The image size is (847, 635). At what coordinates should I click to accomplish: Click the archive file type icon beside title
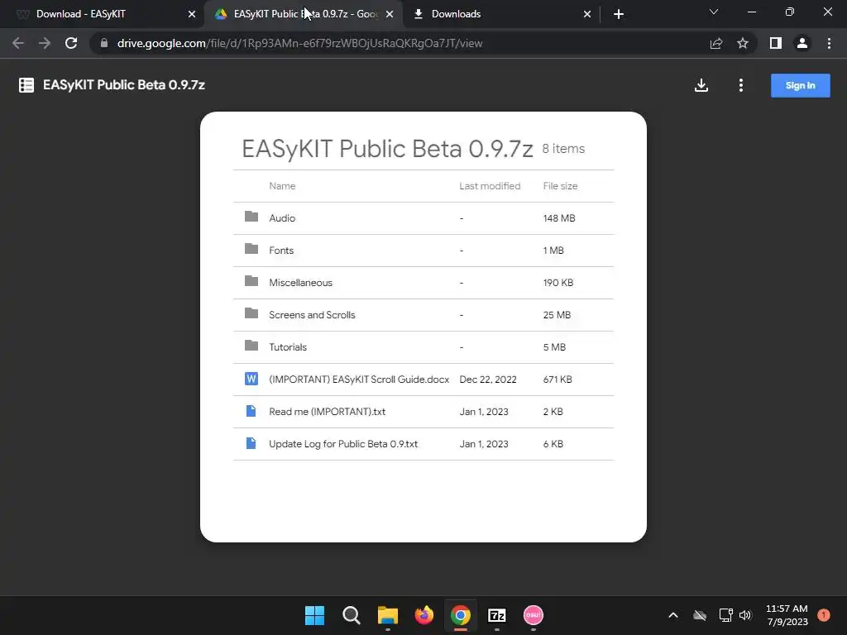[26, 85]
